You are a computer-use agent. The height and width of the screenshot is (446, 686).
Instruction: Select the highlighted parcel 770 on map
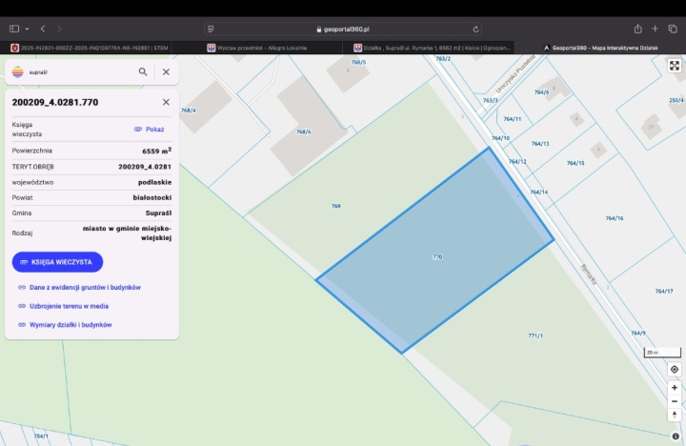coord(435,257)
